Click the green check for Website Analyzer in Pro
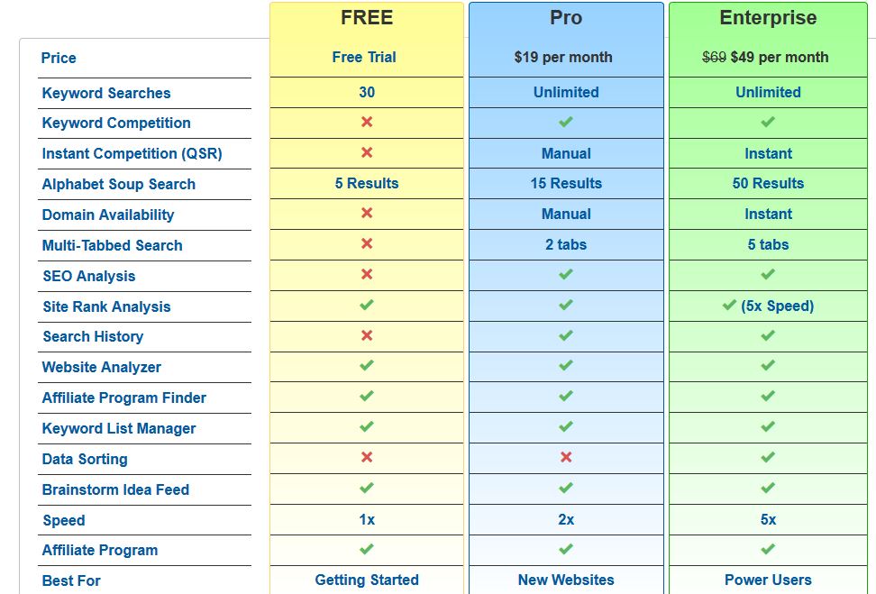 click(565, 365)
